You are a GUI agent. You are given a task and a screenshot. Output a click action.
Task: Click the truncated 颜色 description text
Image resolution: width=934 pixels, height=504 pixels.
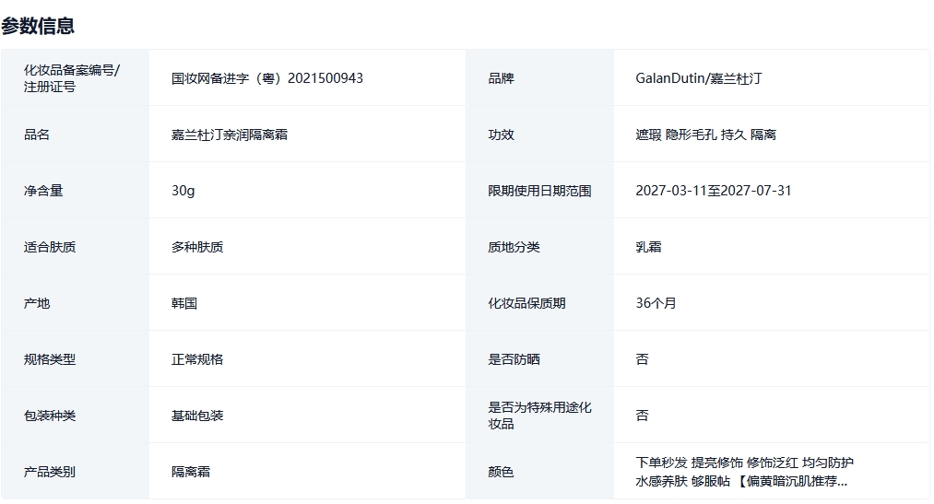click(744, 472)
